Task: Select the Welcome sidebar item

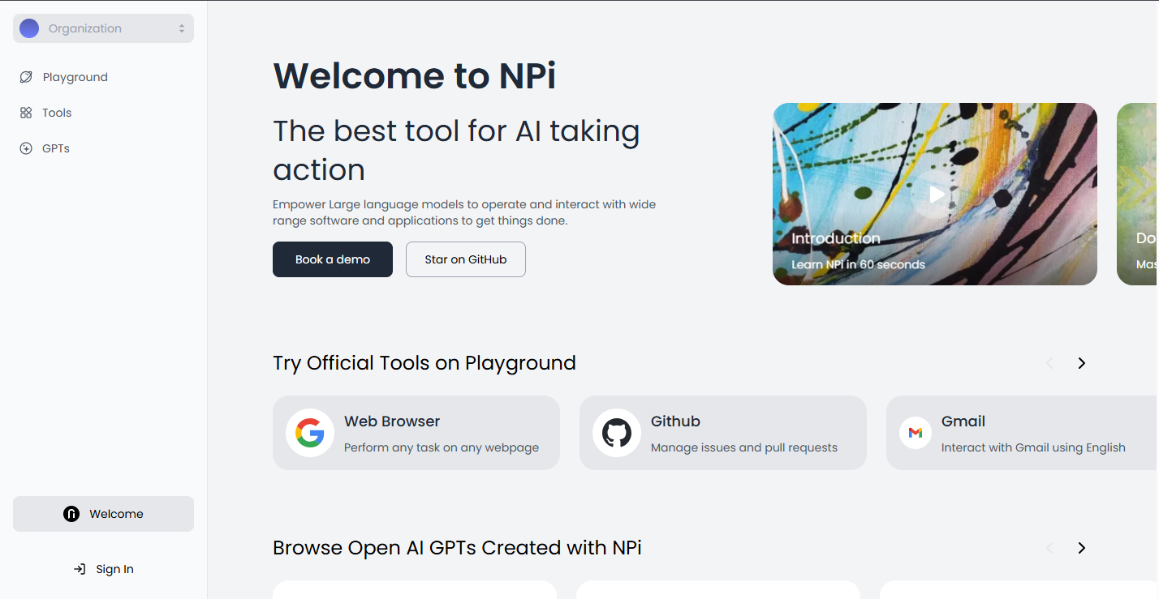Action: pos(103,514)
